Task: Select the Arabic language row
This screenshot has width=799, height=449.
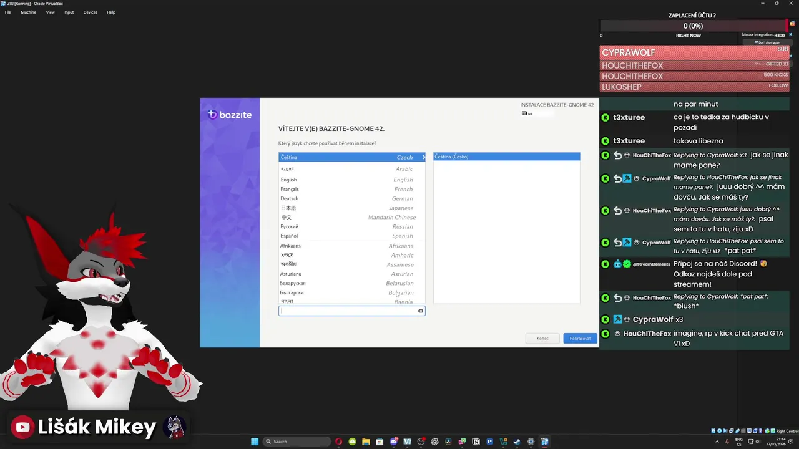Action: [x=351, y=168]
